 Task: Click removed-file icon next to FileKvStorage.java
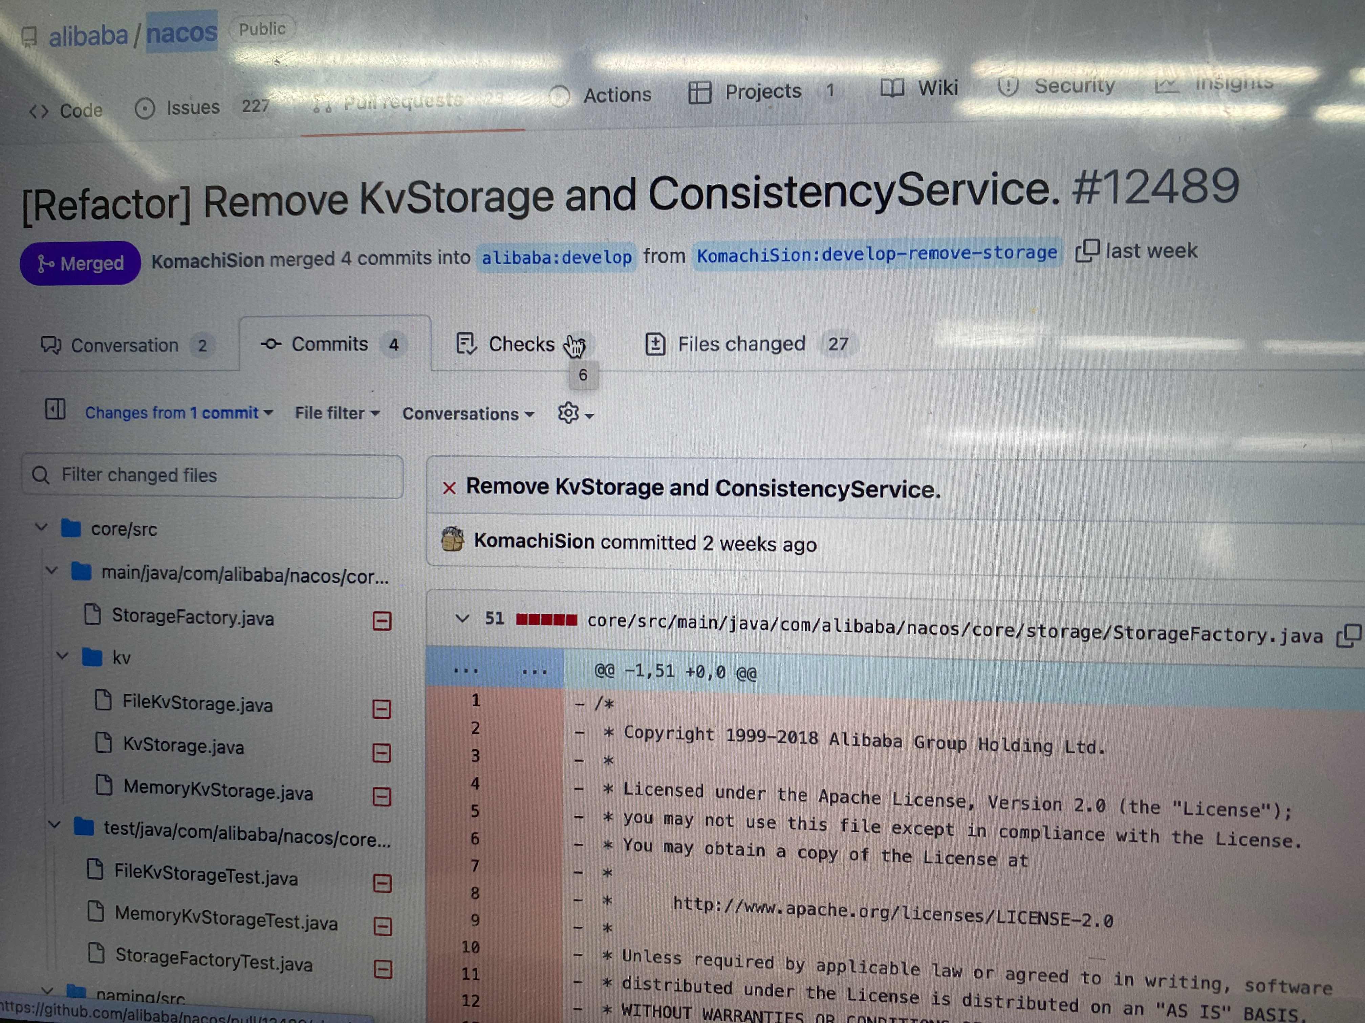[x=382, y=709]
